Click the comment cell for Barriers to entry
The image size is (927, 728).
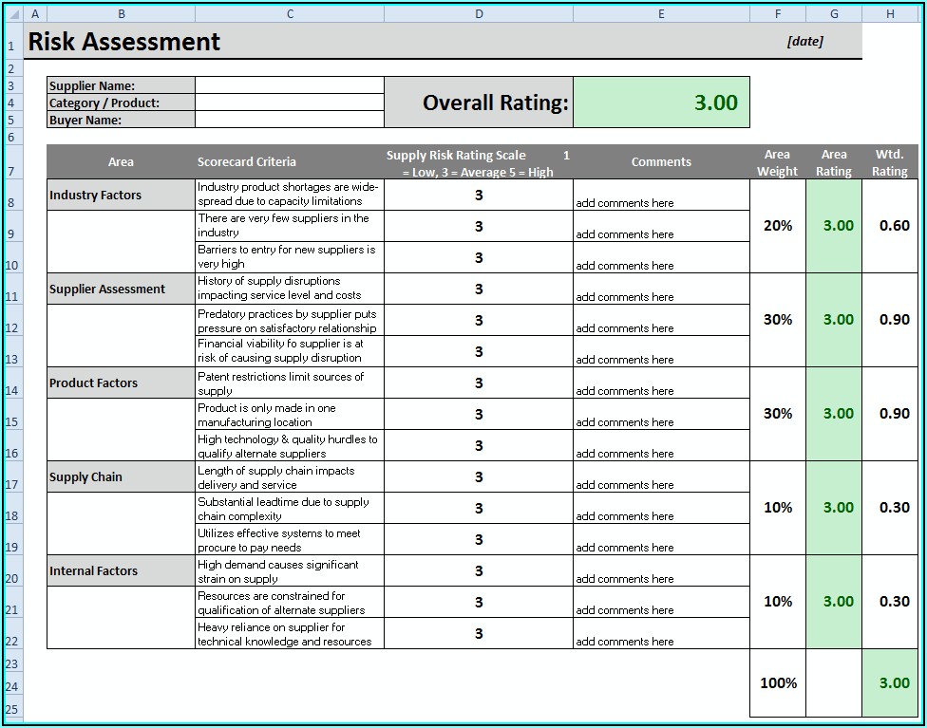click(x=661, y=258)
